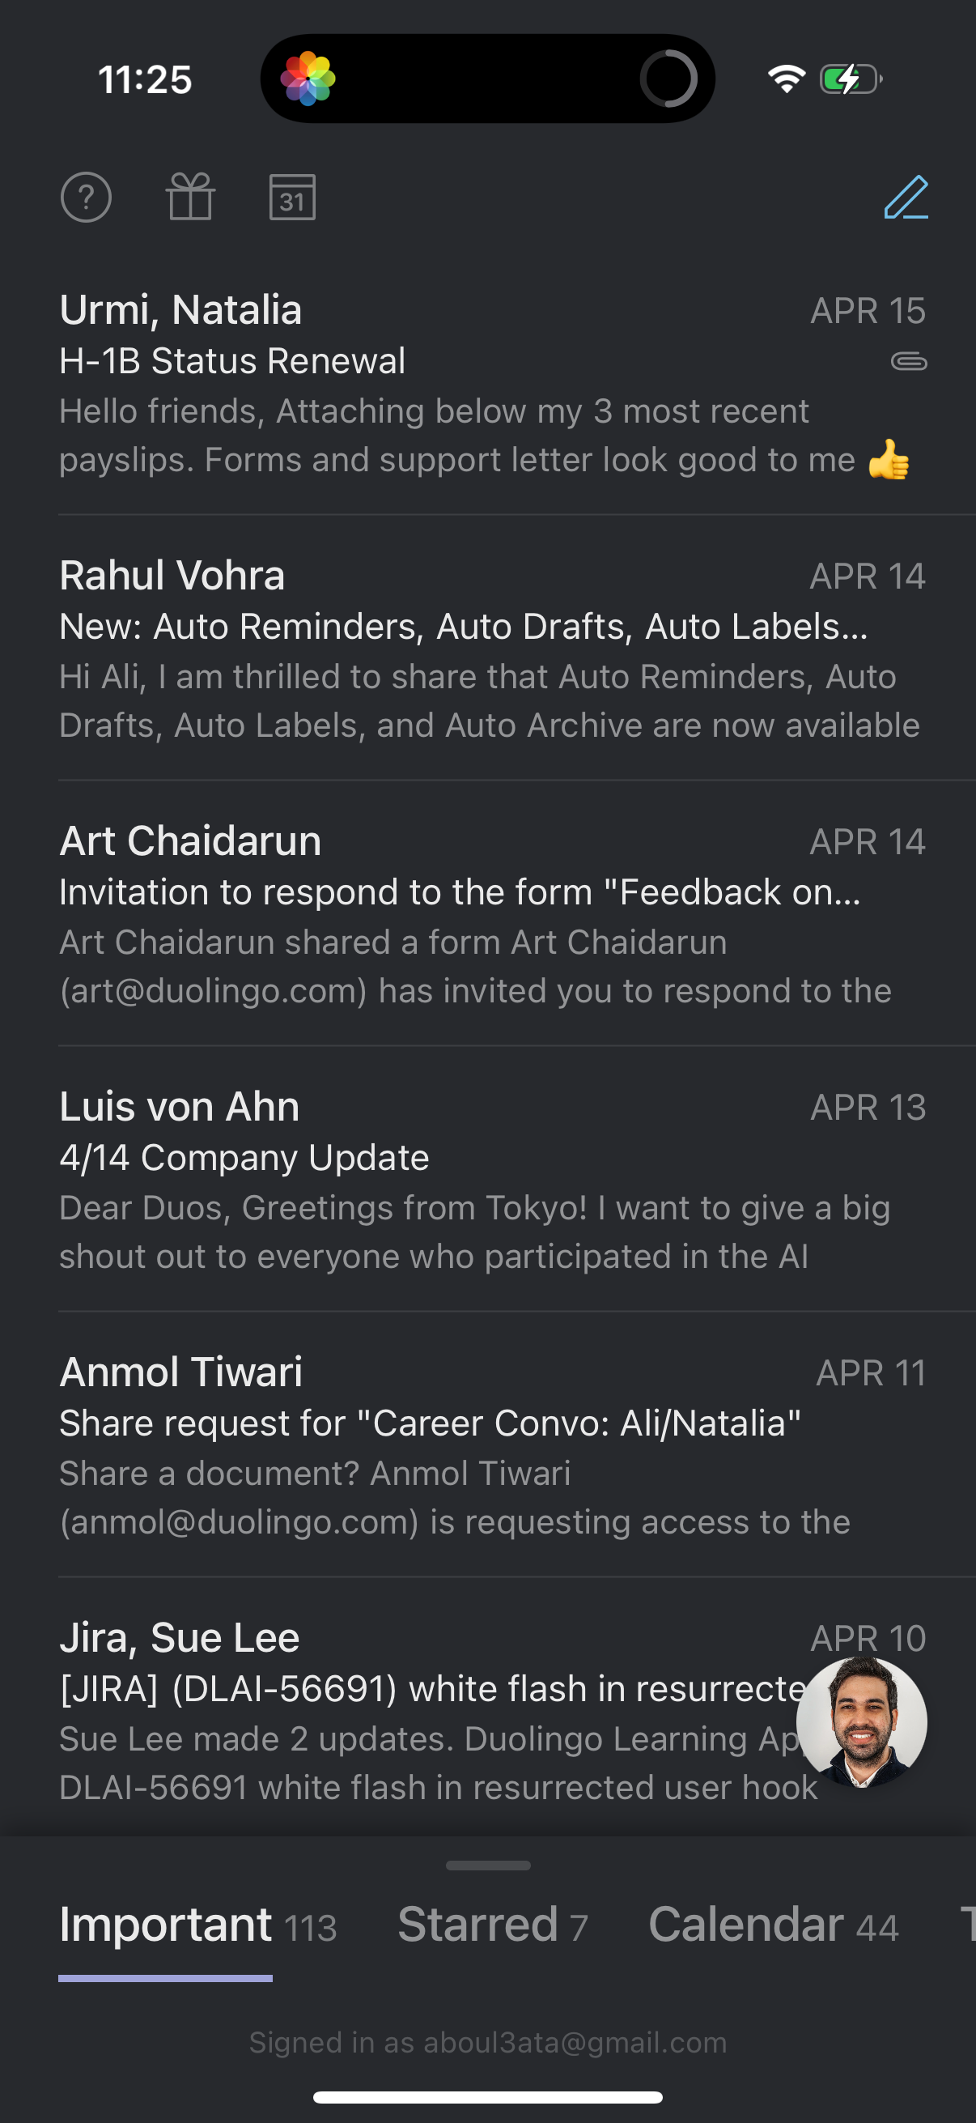Select the Important tab

click(197, 1925)
